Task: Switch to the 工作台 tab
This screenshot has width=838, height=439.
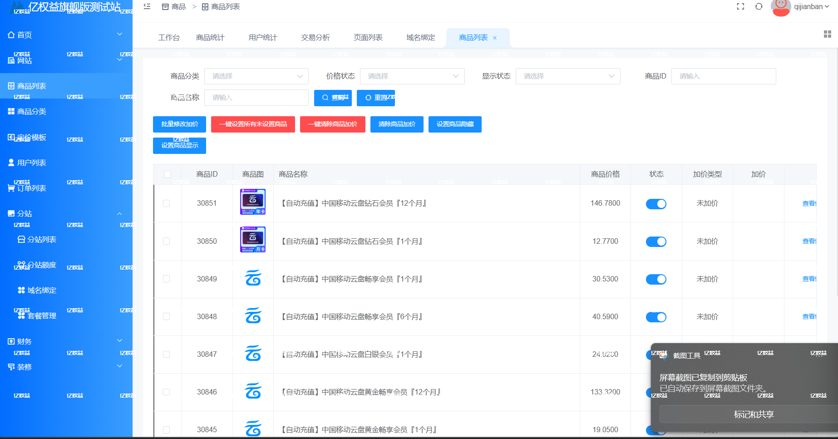Action: 169,37
